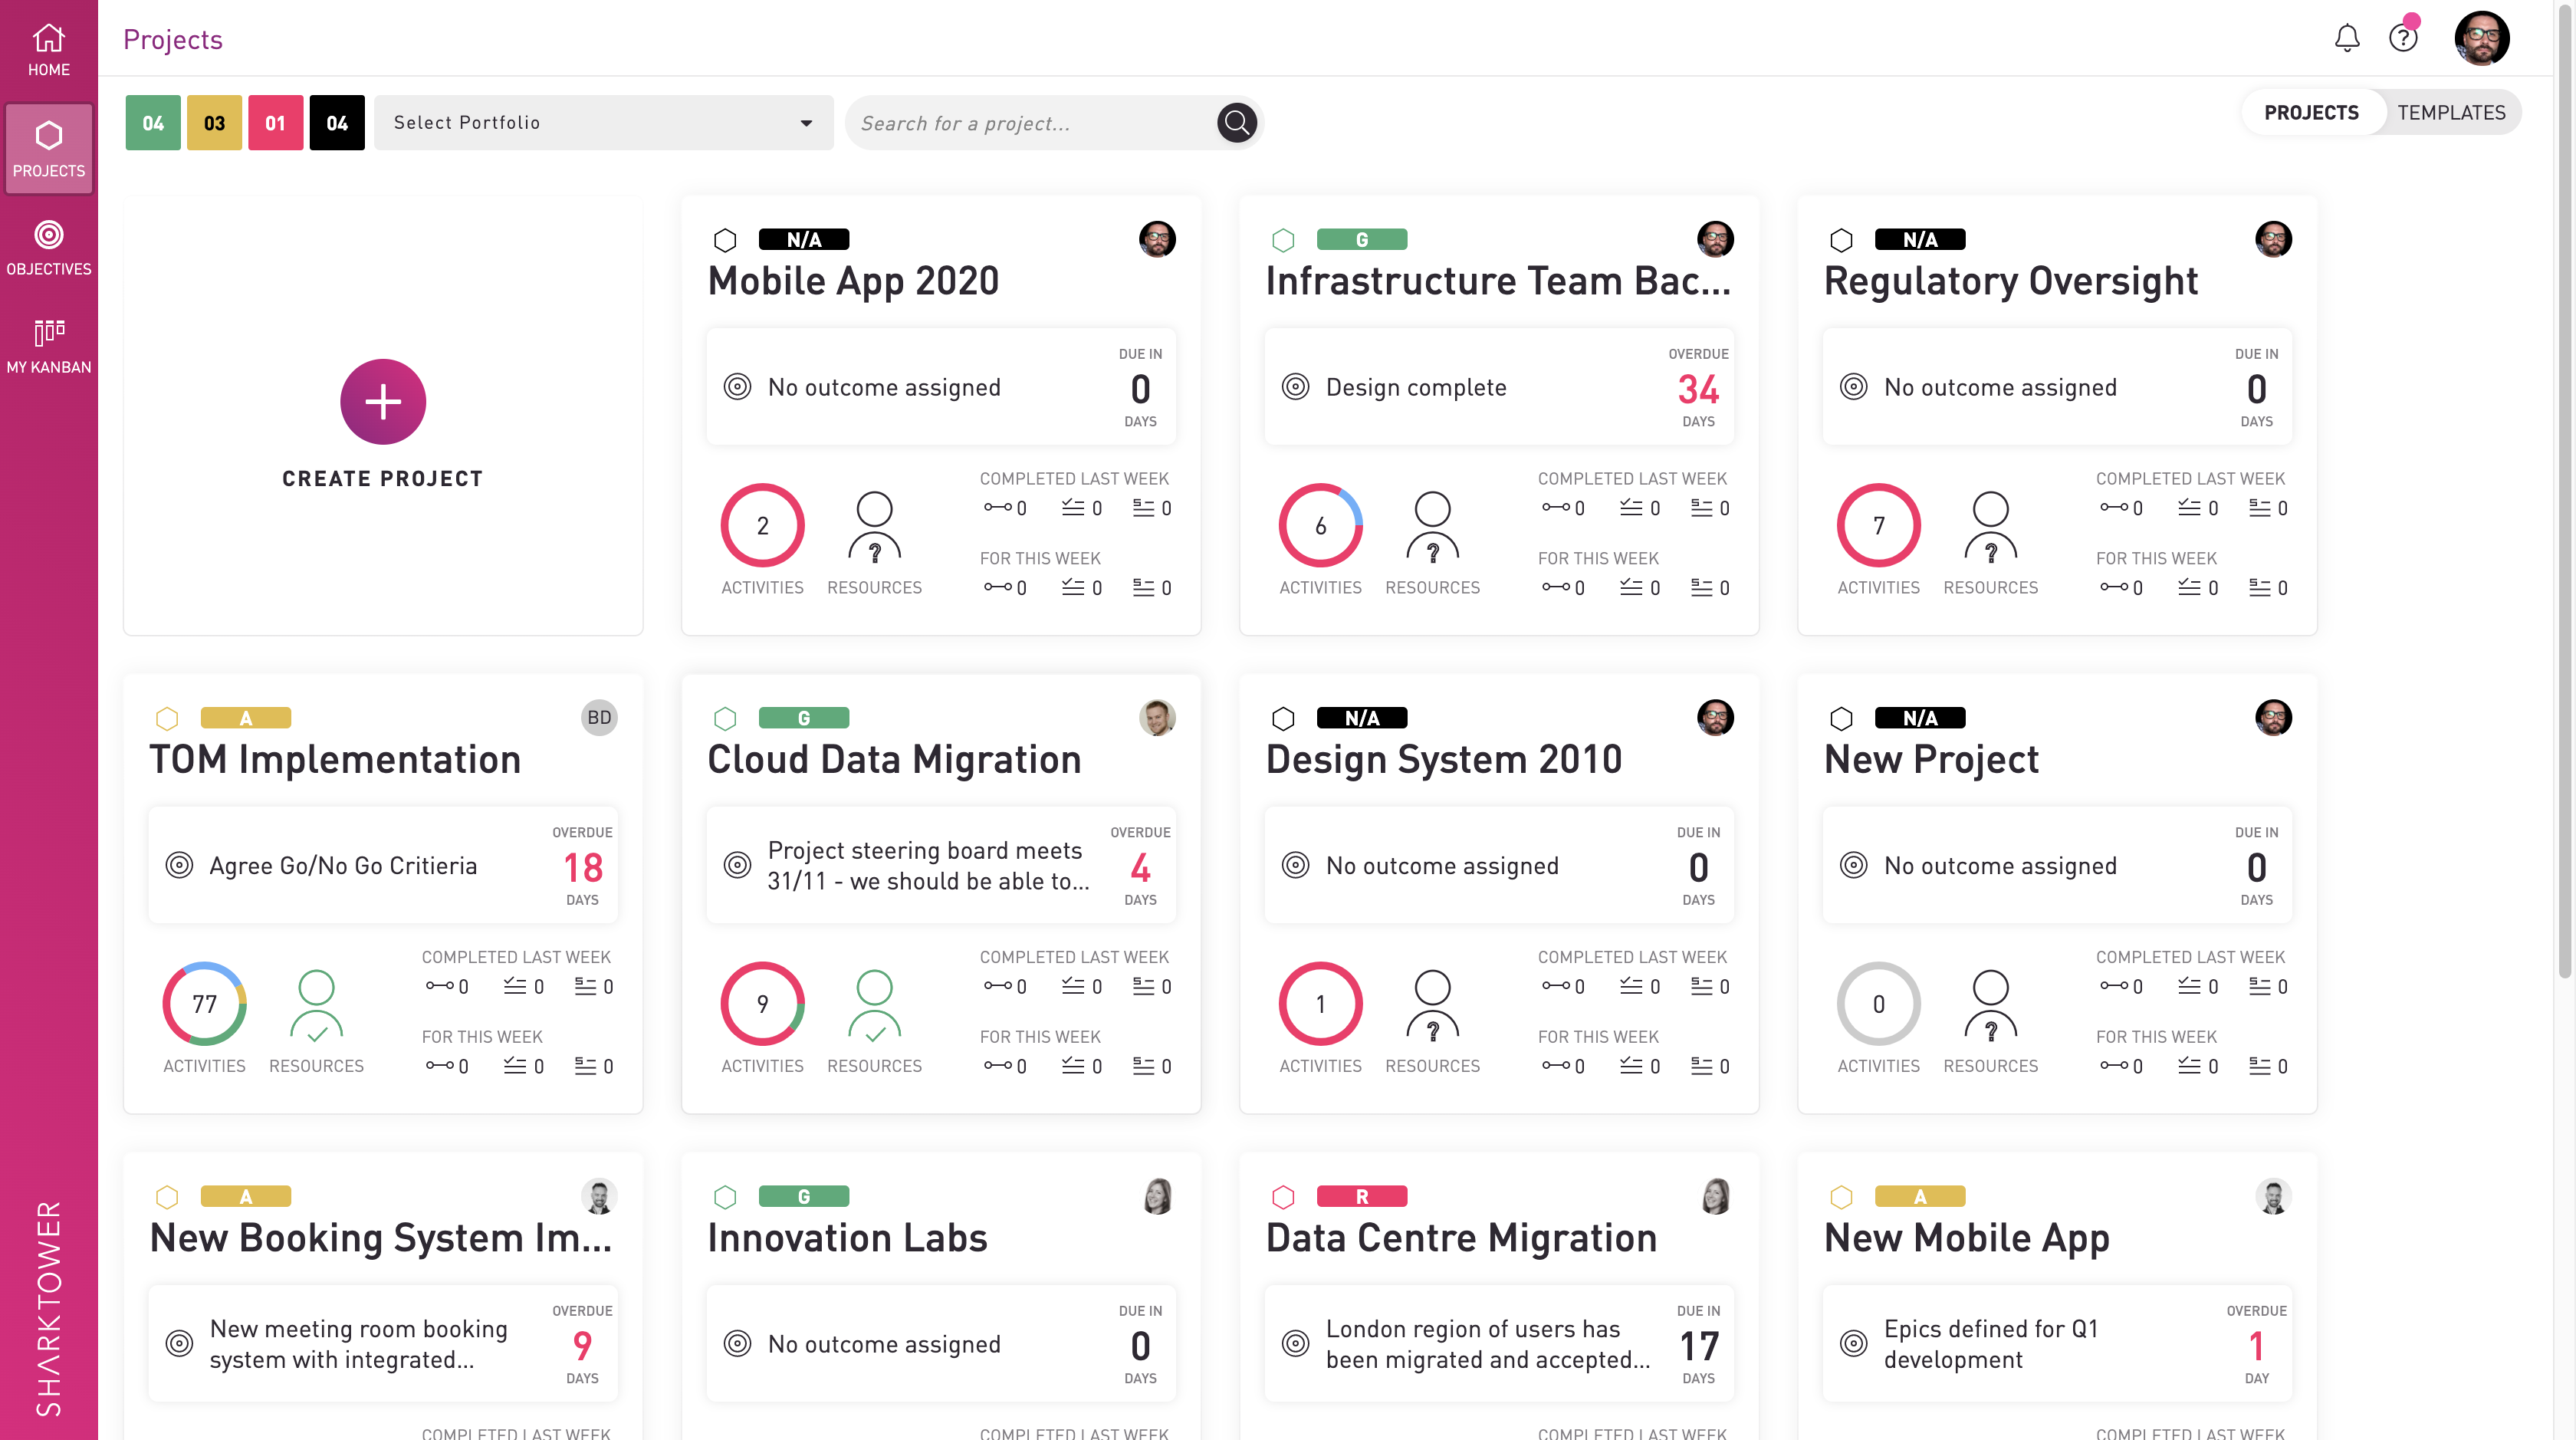Go to Objectives in sidebar

click(48, 247)
